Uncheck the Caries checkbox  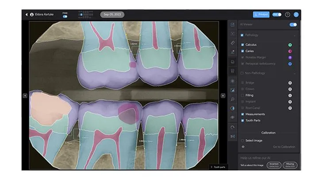pyautogui.click(x=242, y=51)
